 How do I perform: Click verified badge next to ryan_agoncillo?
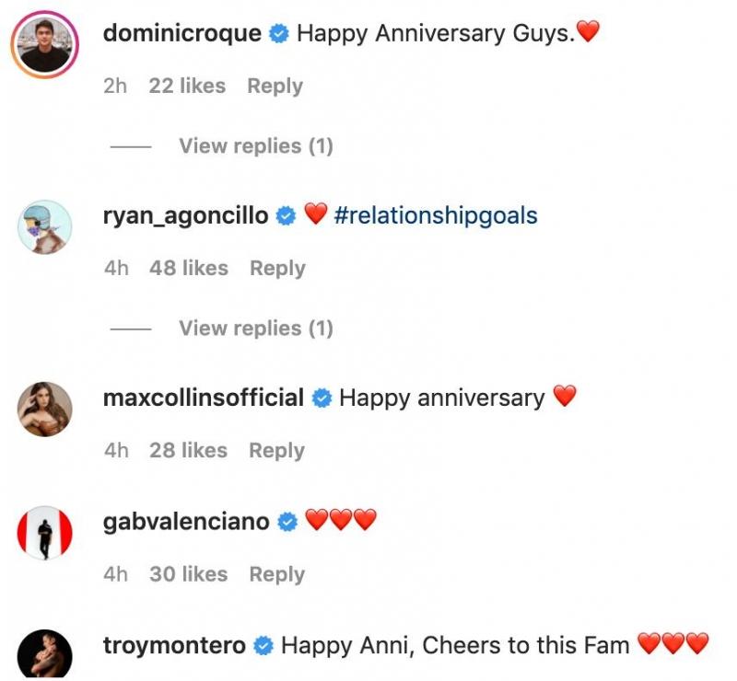point(286,217)
